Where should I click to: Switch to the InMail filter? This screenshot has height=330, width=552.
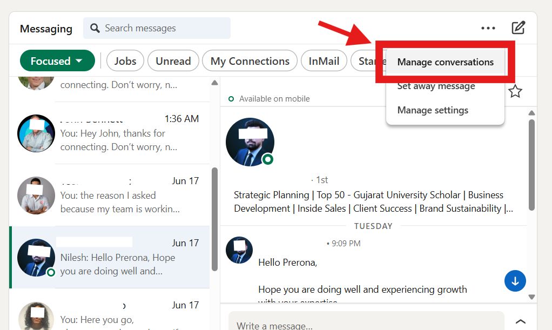[x=324, y=60]
